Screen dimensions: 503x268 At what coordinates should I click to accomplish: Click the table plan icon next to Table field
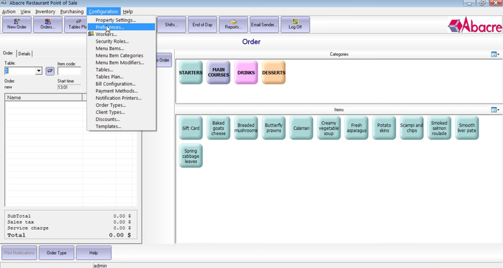pos(50,71)
